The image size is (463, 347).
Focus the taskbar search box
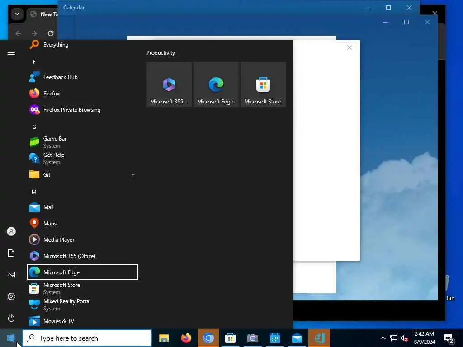click(87, 338)
